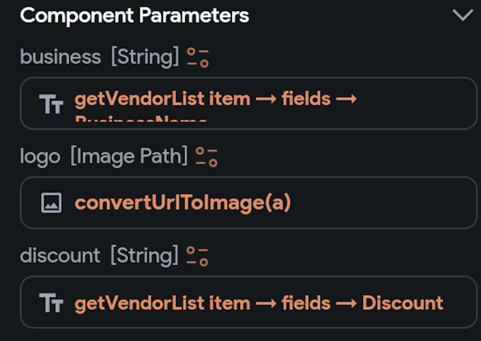Open the convertUrlToImage(a) function binding text
Viewport: 481px width, 341px height.
pos(183,203)
